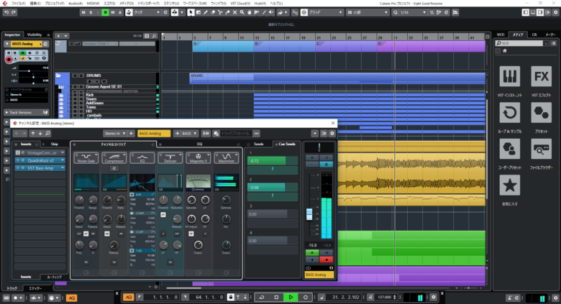Click the Redo arrow in toolbar
Viewport: 561px width, 304px height.
14,12
